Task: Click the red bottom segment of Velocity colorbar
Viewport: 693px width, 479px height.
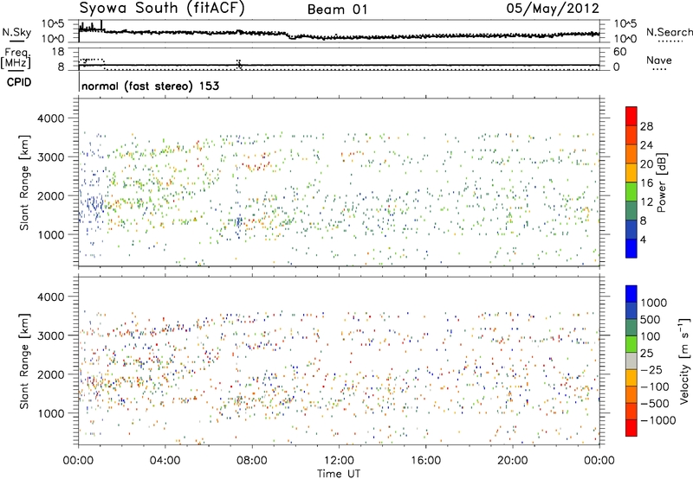Action: (x=631, y=428)
